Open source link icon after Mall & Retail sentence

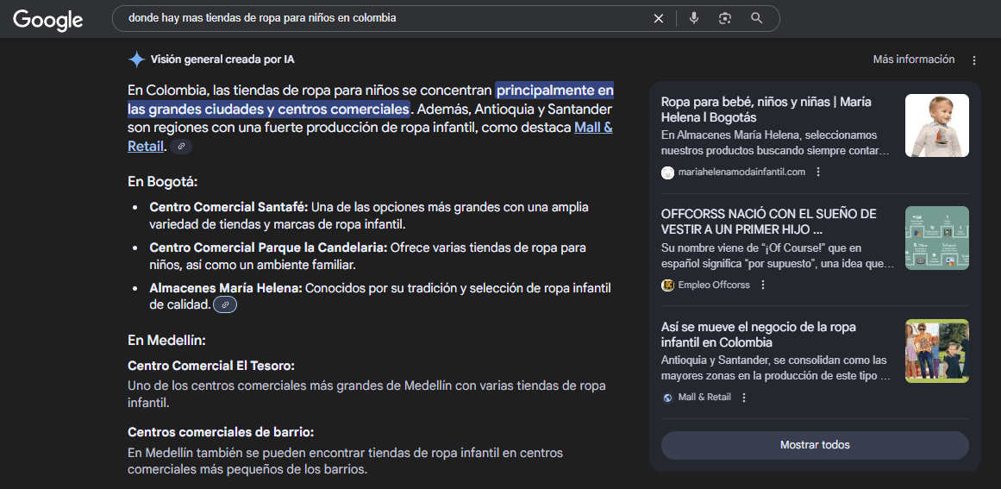181,147
